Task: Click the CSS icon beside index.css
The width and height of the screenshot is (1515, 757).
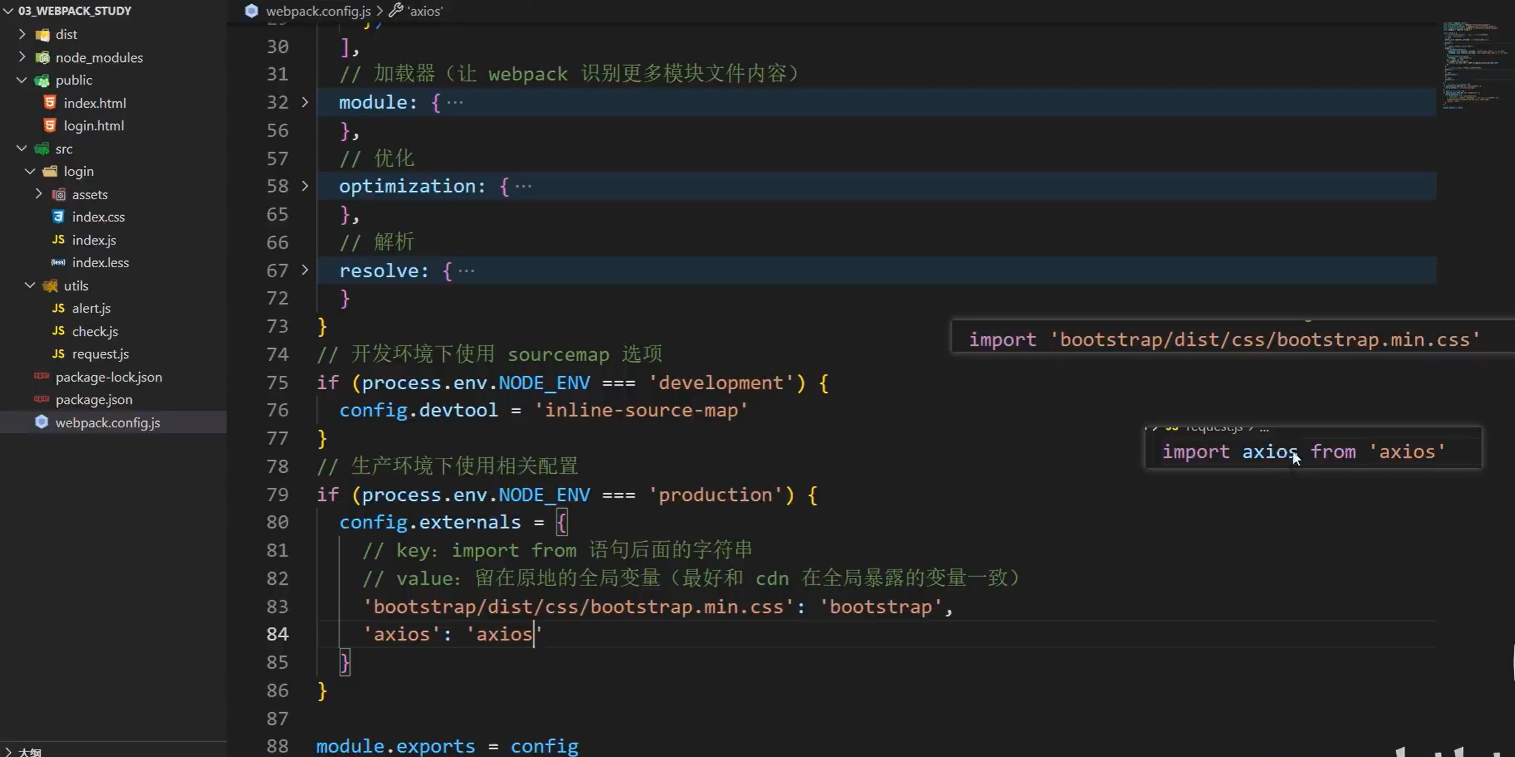Action: (58, 217)
